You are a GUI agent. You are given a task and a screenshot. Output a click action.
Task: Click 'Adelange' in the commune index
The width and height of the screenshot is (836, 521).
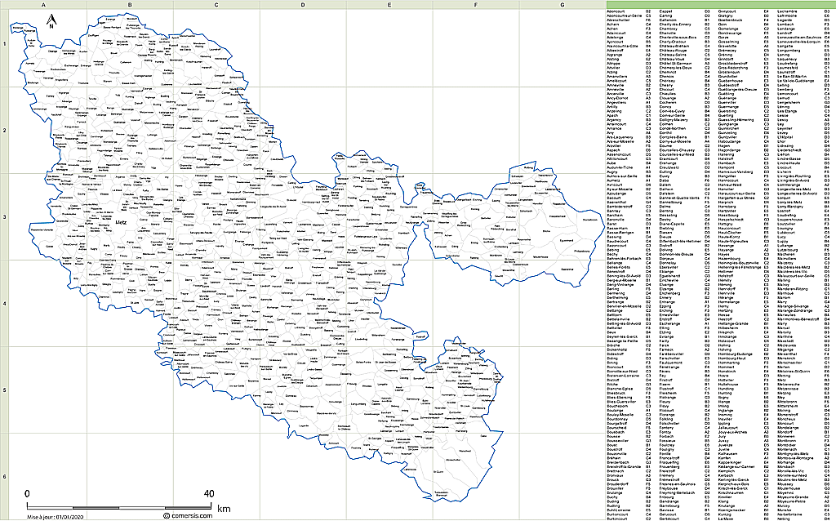point(615,38)
